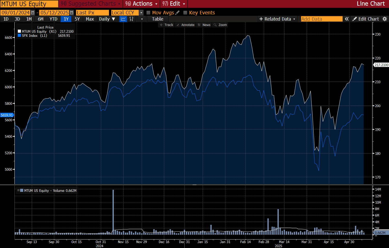Switch range to 6M

click(x=41, y=19)
